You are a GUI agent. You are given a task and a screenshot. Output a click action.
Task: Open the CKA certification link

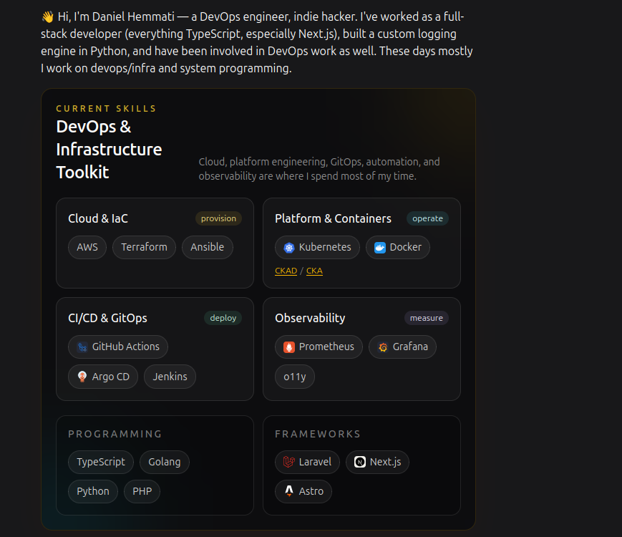[314, 271]
